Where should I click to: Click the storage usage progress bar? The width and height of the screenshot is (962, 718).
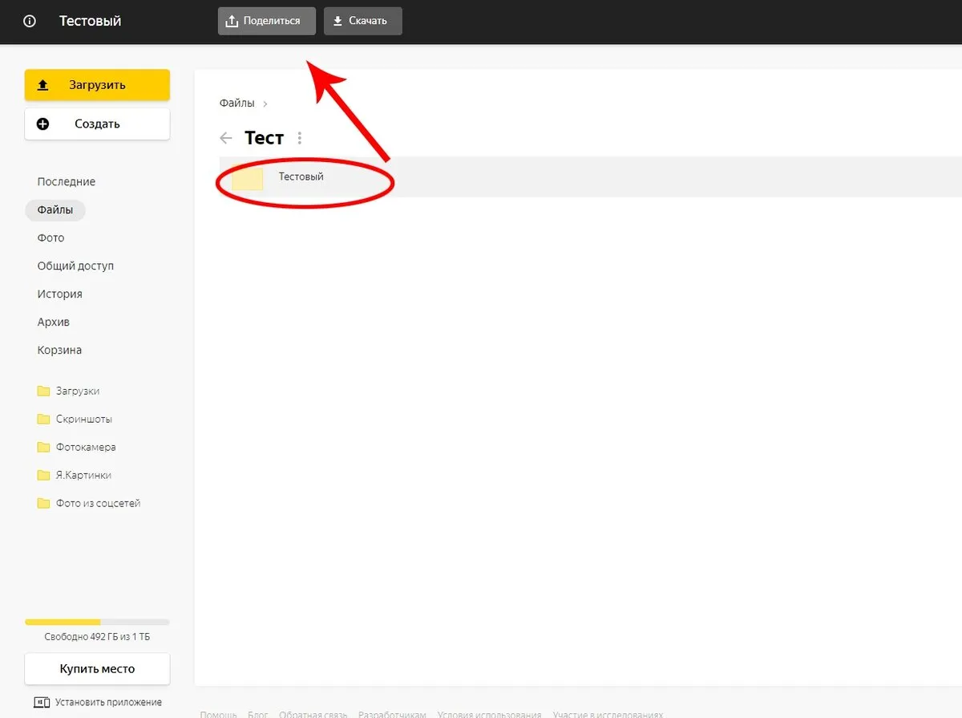pos(97,622)
